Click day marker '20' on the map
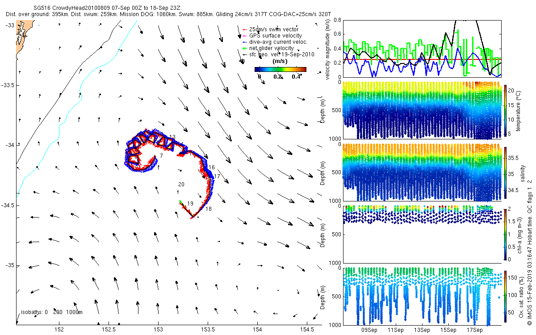The image size is (536, 335). point(181,184)
